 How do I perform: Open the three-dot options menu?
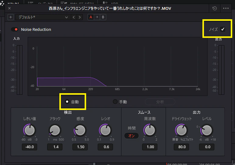226,9
